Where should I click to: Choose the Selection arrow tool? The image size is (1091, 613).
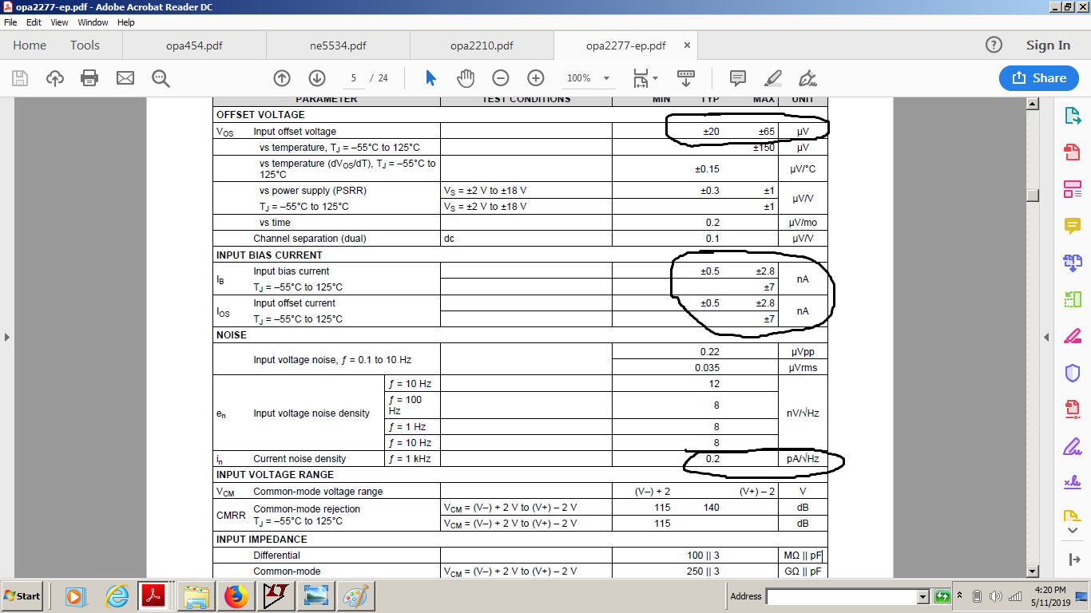[x=431, y=78]
